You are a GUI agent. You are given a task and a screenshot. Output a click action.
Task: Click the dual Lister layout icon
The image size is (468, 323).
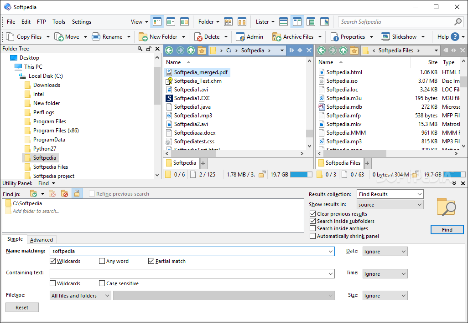[297, 22]
